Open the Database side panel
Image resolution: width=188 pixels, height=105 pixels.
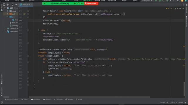tap(187, 8)
